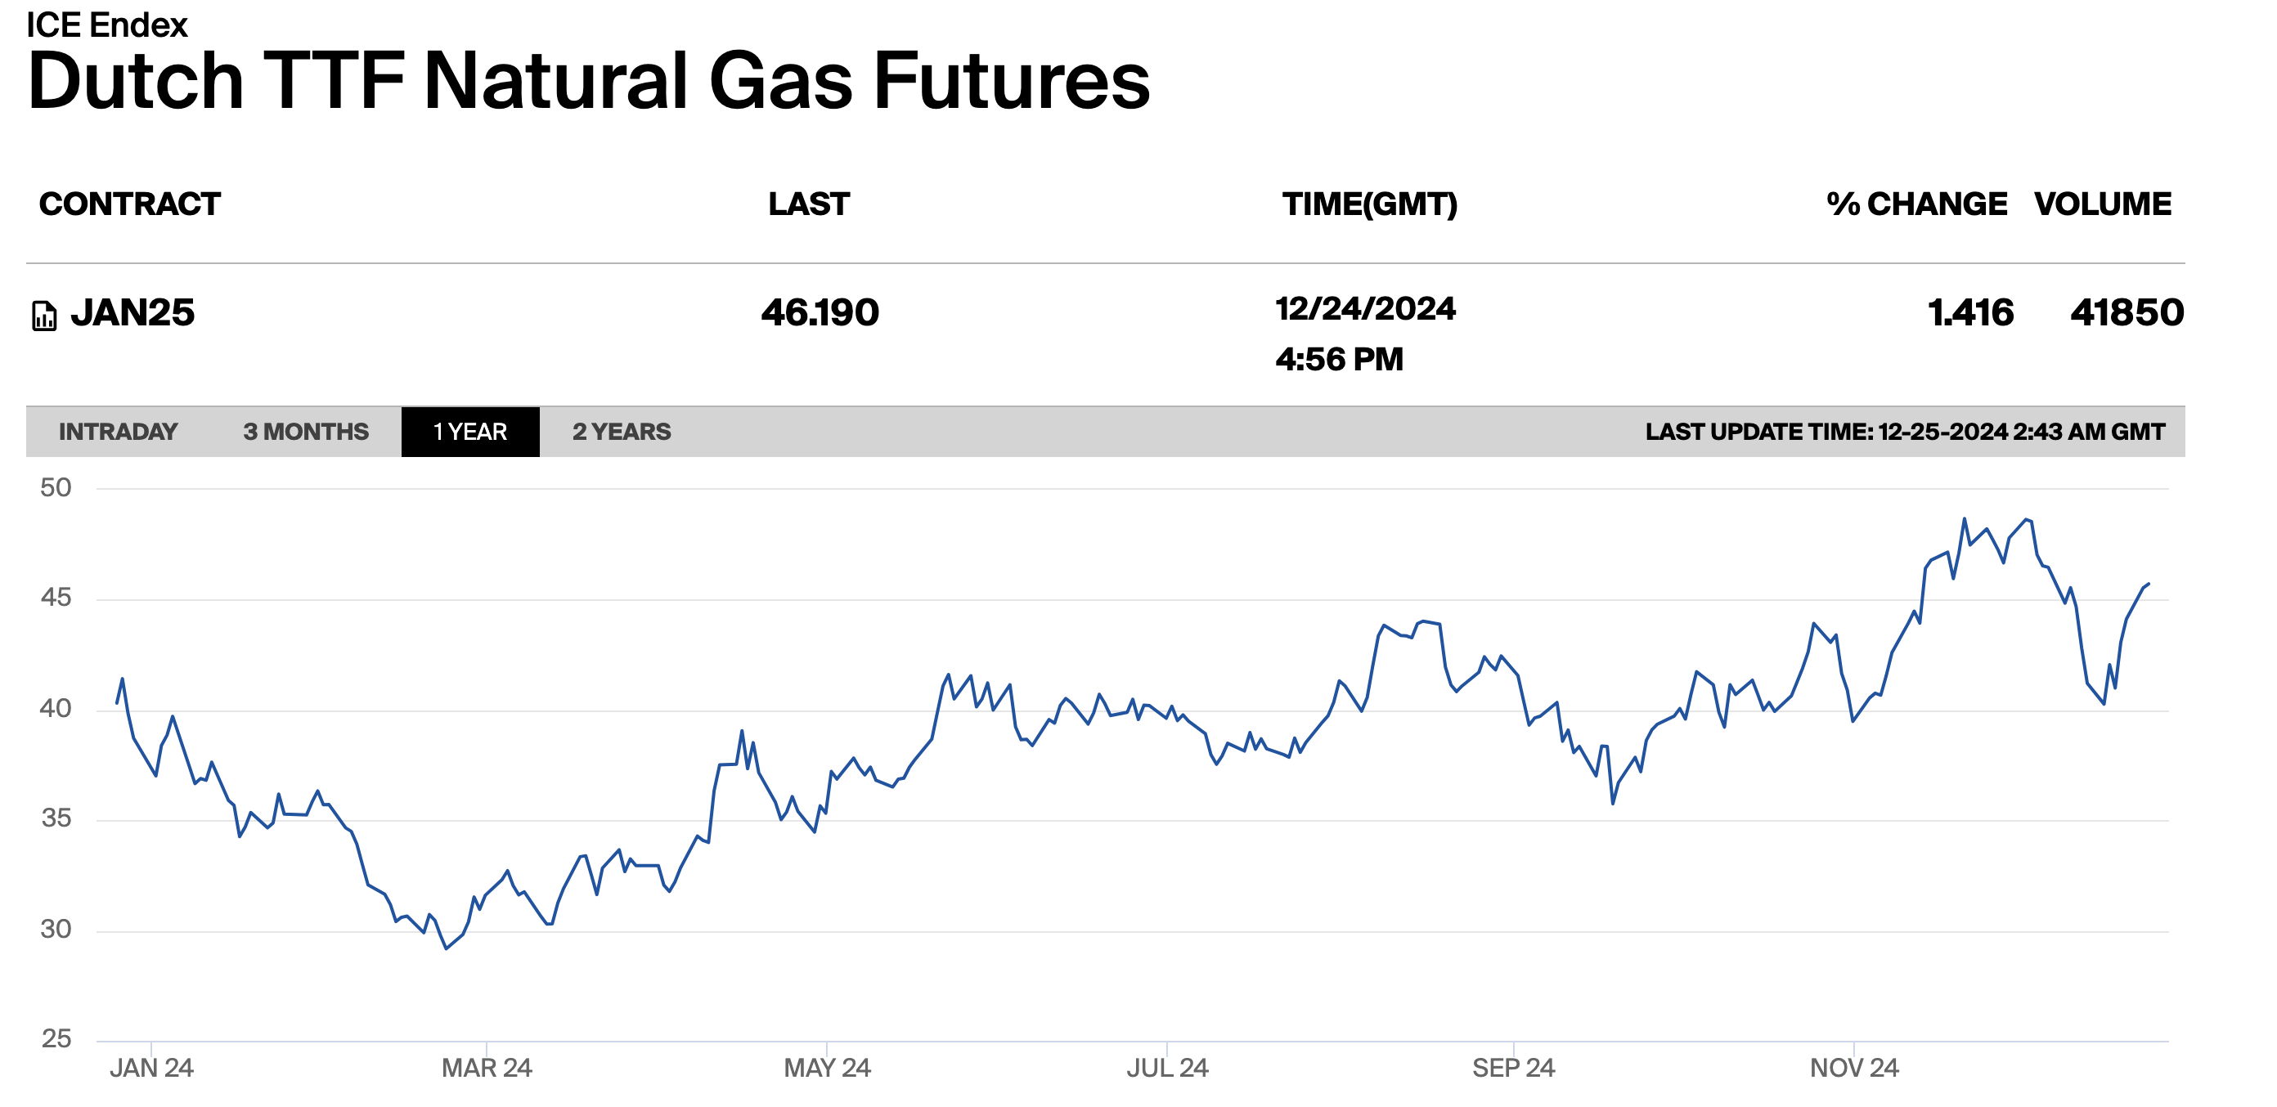The image size is (2277, 1107).
Task: Click the NOV 24 axis label
Action: 1853,1068
